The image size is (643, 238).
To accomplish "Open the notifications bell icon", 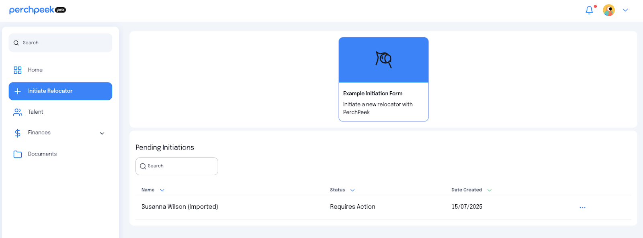I will tap(590, 10).
